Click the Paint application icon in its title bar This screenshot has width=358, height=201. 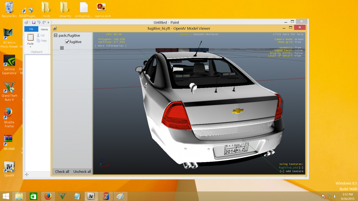26,23
